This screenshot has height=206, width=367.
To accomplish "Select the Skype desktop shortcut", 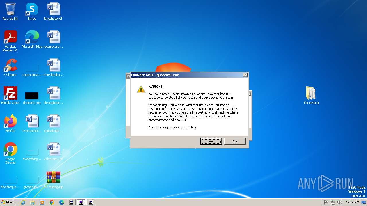I will [x=32, y=11].
